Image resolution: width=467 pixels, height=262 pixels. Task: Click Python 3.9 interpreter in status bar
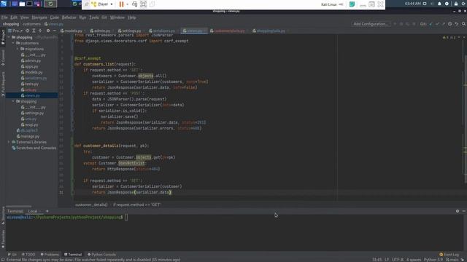click(x=433, y=260)
